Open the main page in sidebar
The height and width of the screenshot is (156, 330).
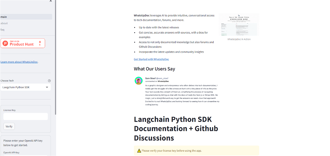pyautogui.click(x=26, y=17)
